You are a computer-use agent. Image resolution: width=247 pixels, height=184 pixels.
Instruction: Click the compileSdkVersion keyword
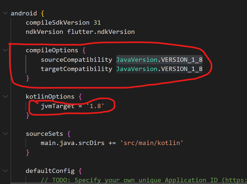tap(58, 22)
